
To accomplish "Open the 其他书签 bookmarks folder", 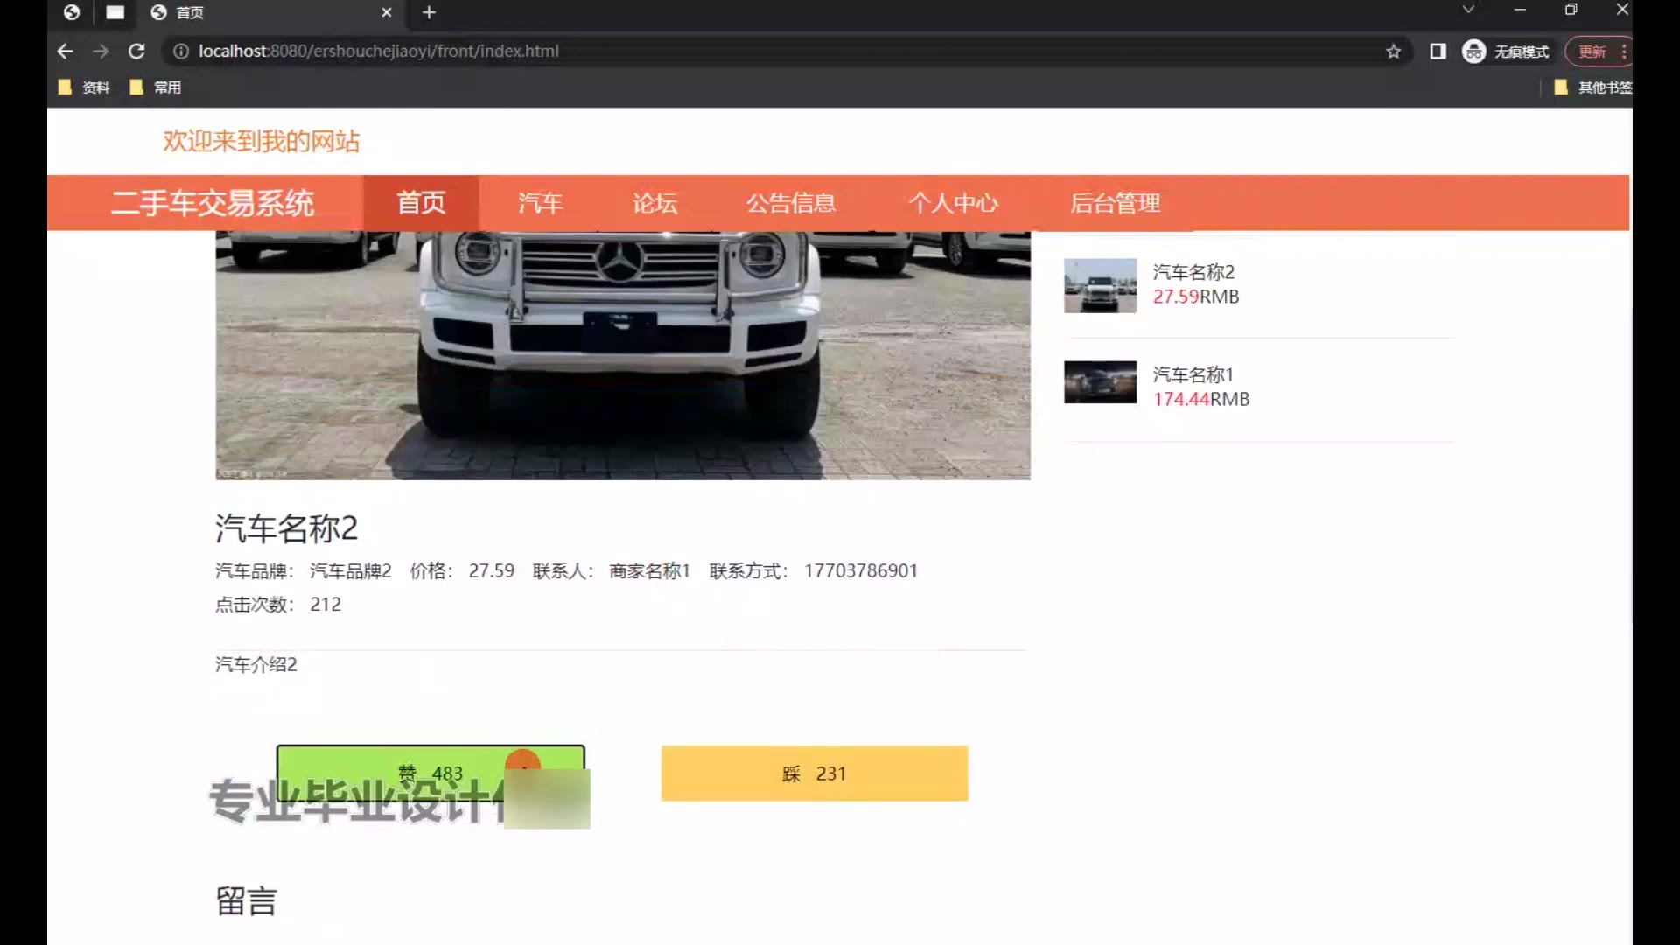I will 1592,87.
